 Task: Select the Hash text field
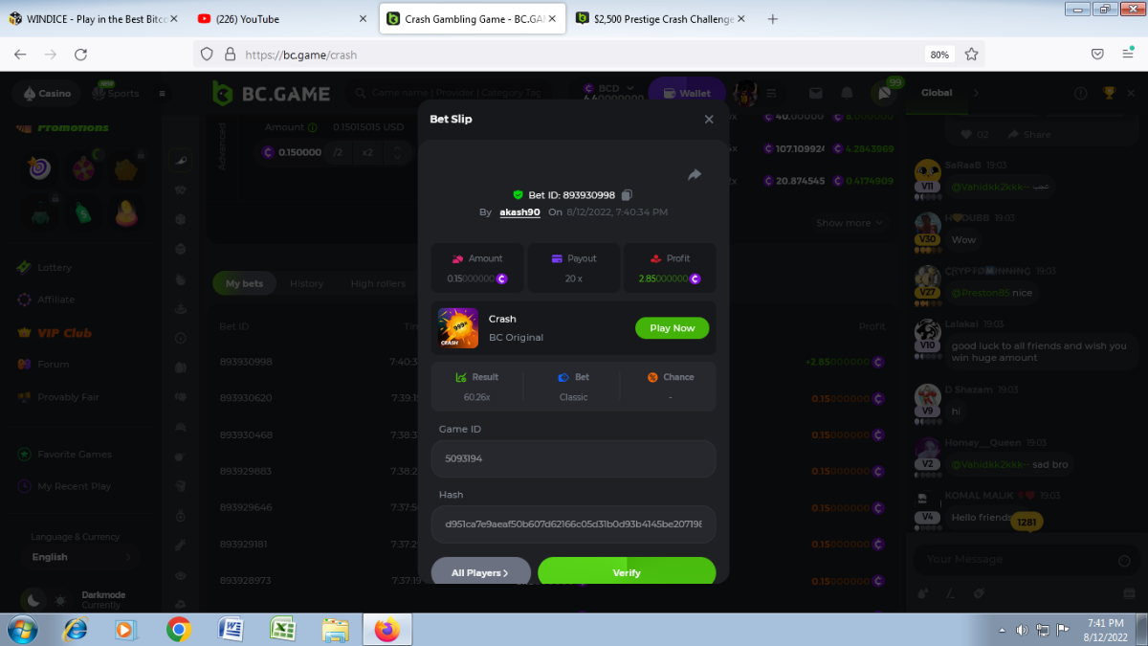pyautogui.click(x=573, y=524)
